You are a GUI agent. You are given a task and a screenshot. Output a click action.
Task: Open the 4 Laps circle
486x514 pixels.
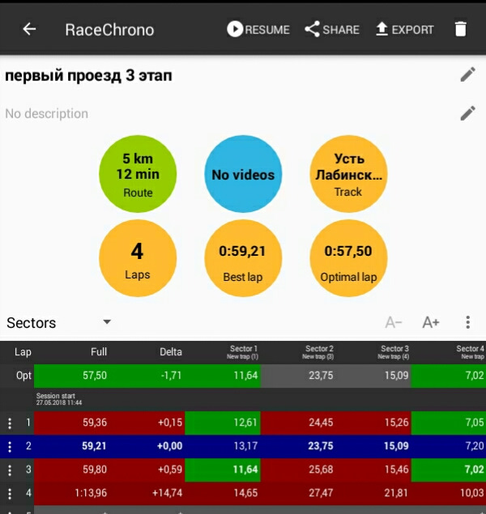pyautogui.click(x=138, y=258)
